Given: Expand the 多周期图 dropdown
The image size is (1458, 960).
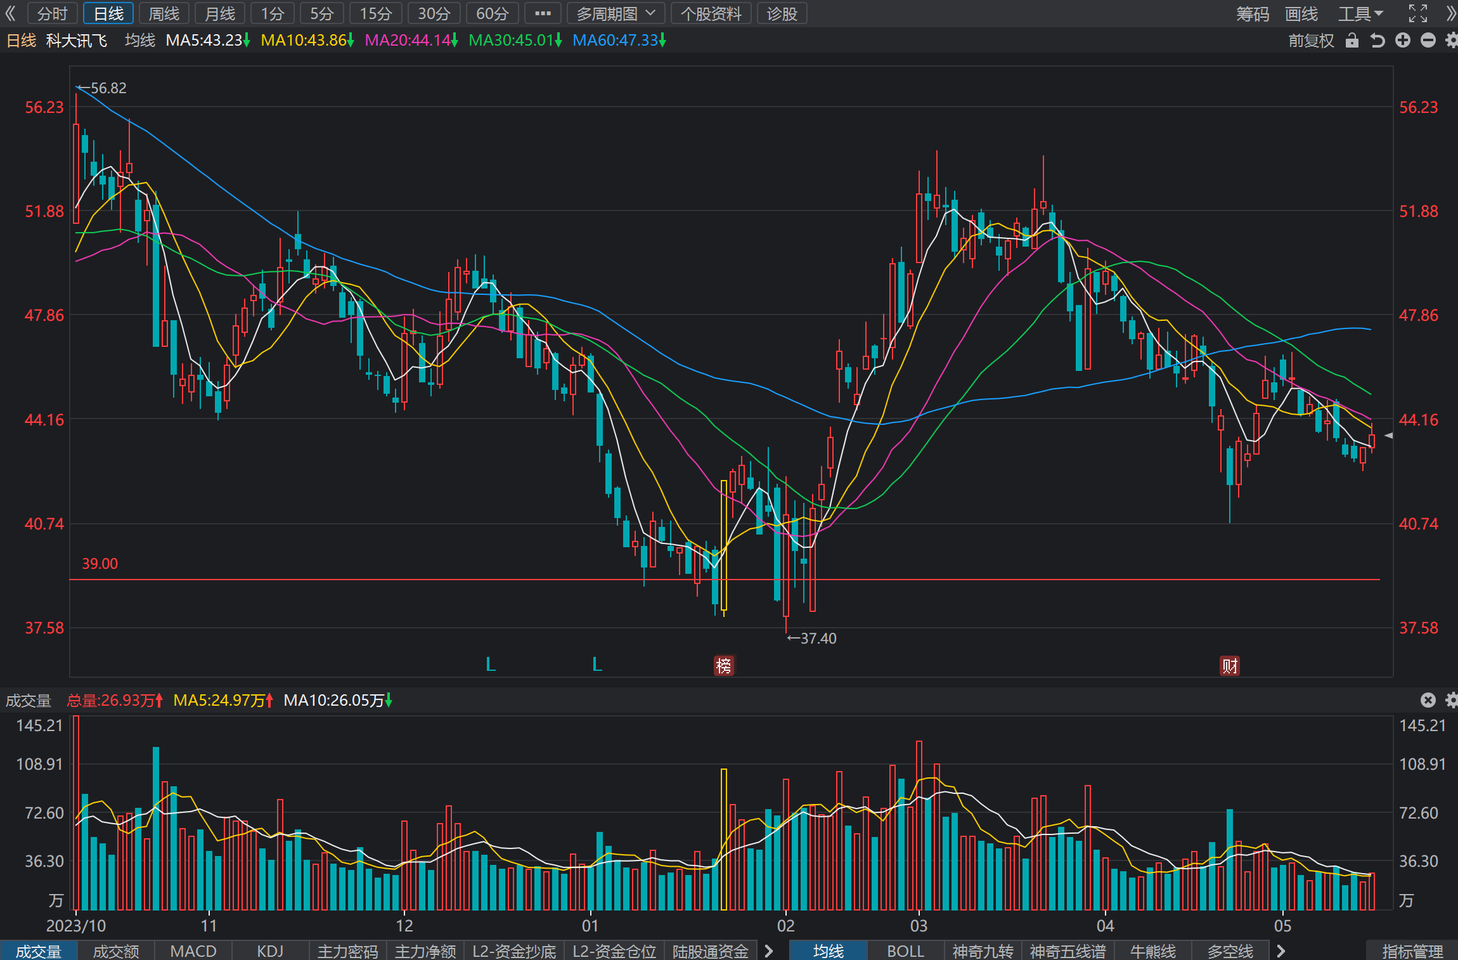Looking at the screenshot, I should tap(616, 13).
